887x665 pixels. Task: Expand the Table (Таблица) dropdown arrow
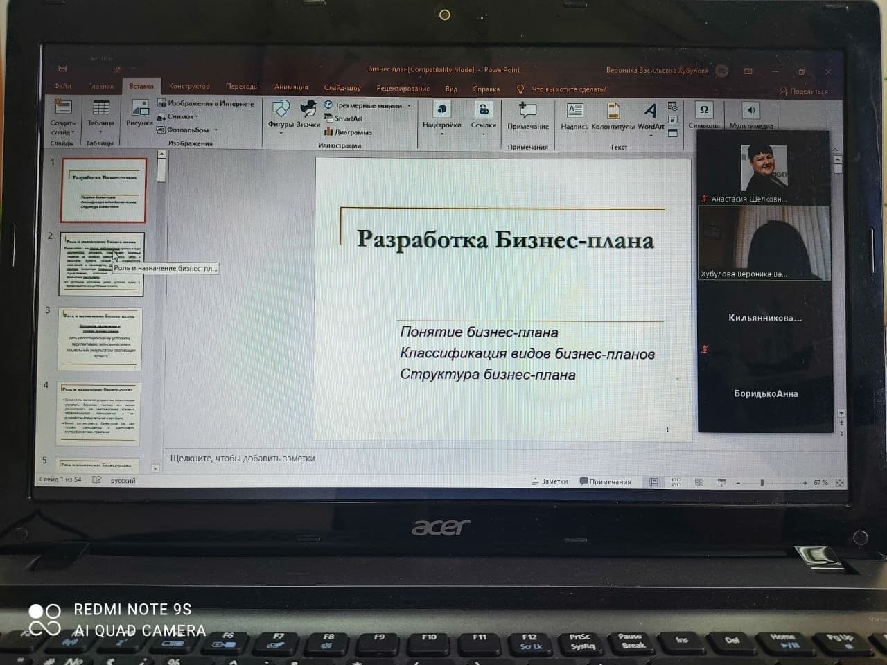[x=100, y=132]
